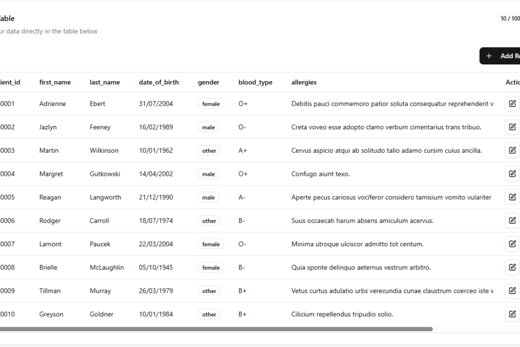Click the other gender badge for Martin Wilkinson

tap(209, 150)
